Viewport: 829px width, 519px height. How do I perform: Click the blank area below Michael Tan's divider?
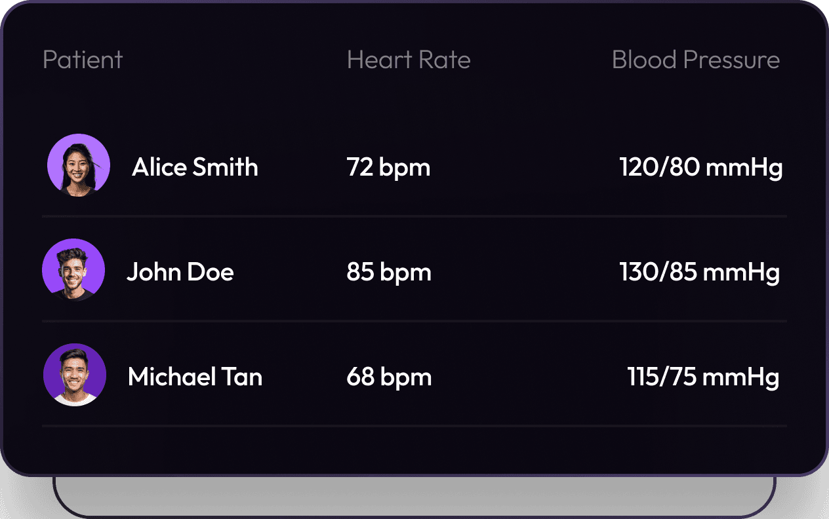pyautogui.click(x=415, y=450)
